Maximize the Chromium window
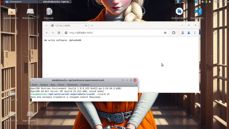Image resolution: width=229 pixels, height=129 pixels. [189, 25]
